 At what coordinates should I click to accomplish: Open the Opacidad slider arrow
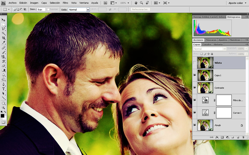pyautogui.click(x=246, y=49)
